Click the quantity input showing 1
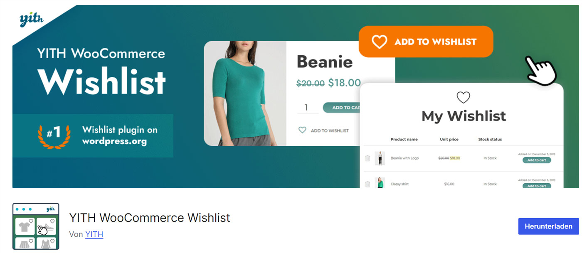The width and height of the screenshot is (582, 253). coord(308,107)
